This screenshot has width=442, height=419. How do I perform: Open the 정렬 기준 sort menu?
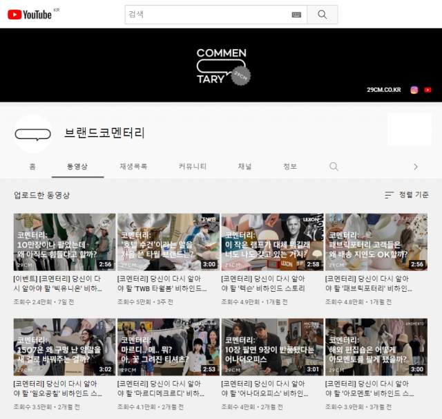coord(407,195)
